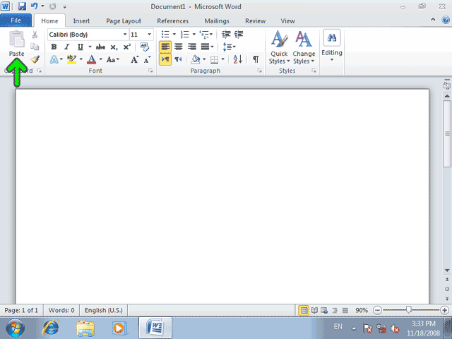The height and width of the screenshot is (339, 452).
Task: Open the View tab
Action: click(x=287, y=21)
